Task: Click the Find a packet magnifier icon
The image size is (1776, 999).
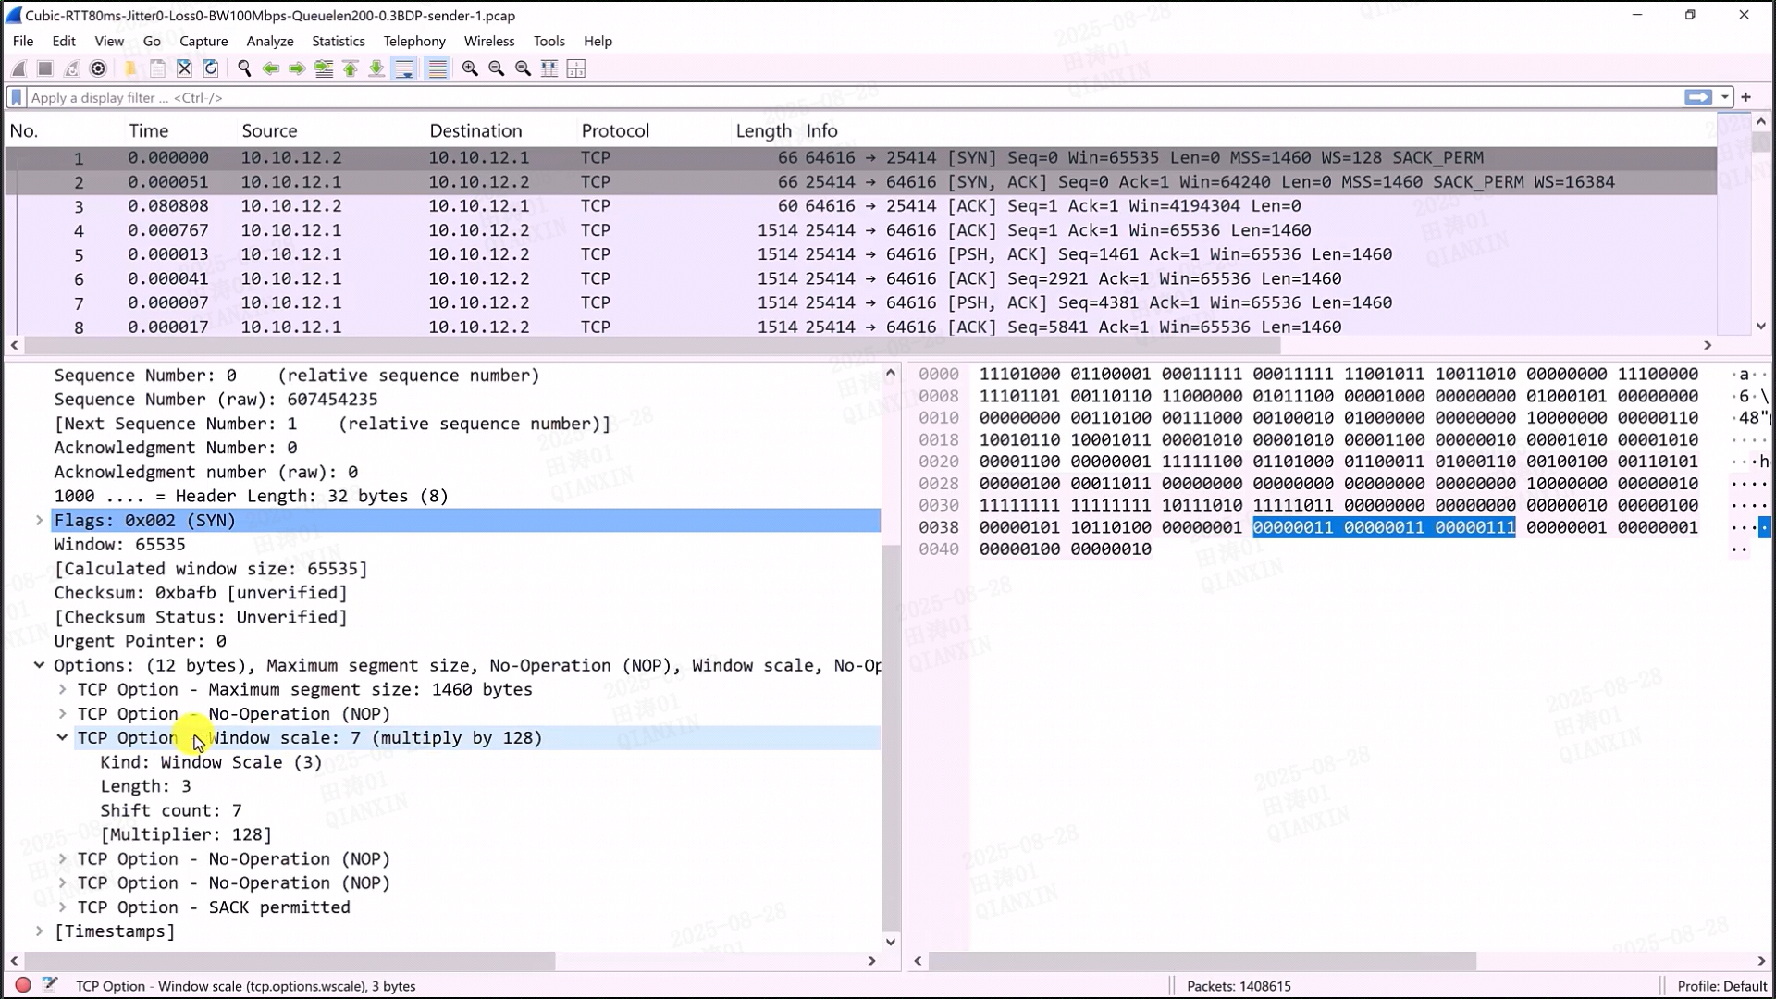Action: (244, 68)
